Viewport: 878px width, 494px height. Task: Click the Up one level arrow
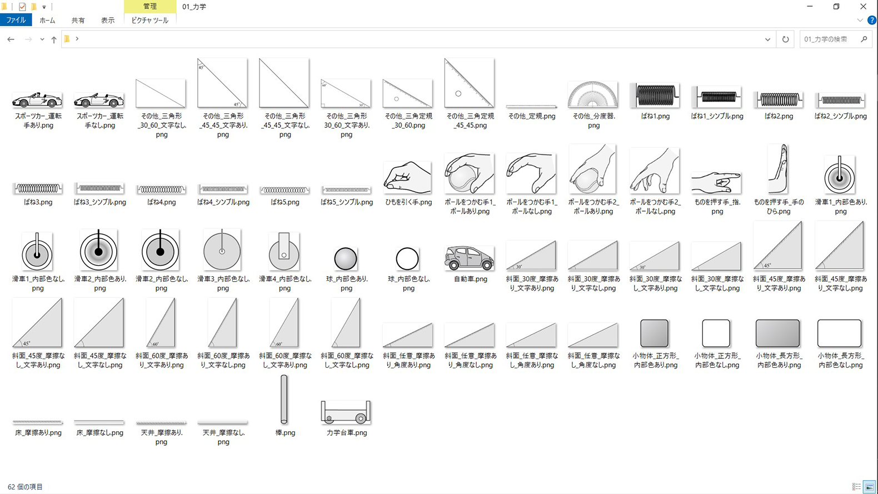54,39
